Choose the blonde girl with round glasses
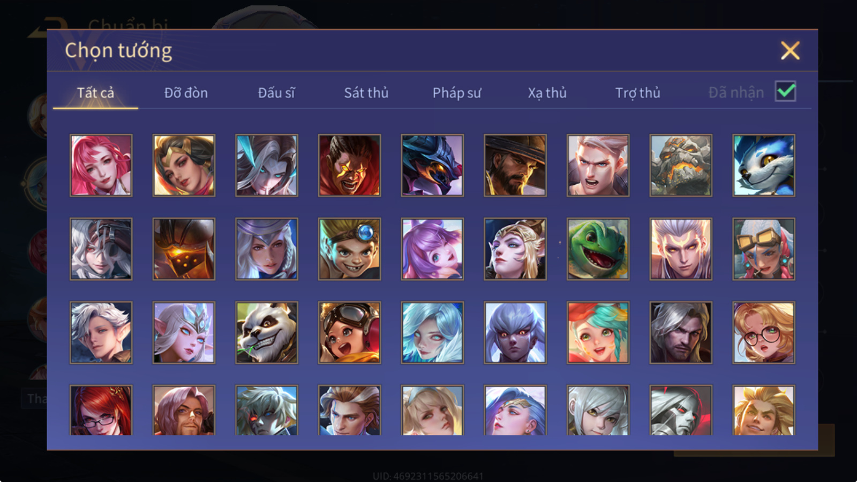Image resolution: width=857 pixels, height=482 pixels. tap(764, 333)
